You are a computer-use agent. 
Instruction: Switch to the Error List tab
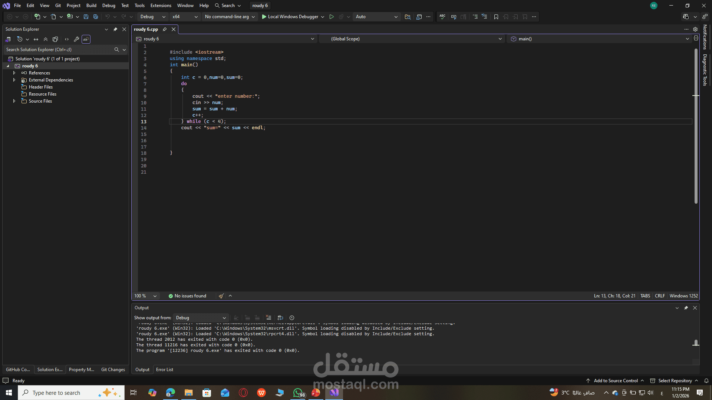pyautogui.click(x=164, y=370)
